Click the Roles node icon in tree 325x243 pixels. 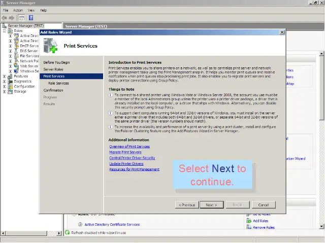click(x=10, y=31)
